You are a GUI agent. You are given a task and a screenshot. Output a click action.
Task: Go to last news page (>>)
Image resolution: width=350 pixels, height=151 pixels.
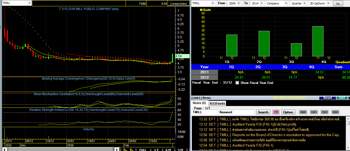tap(335, 112)
